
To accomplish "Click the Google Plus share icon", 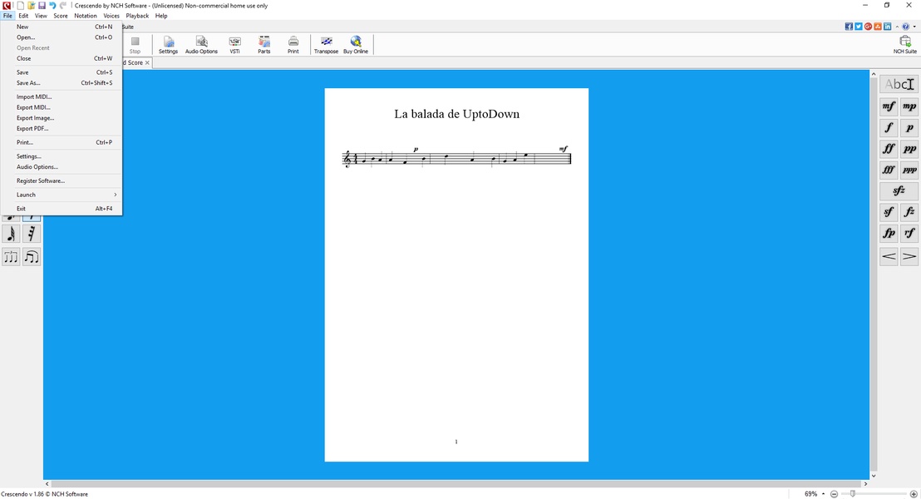I will point(868,27).
